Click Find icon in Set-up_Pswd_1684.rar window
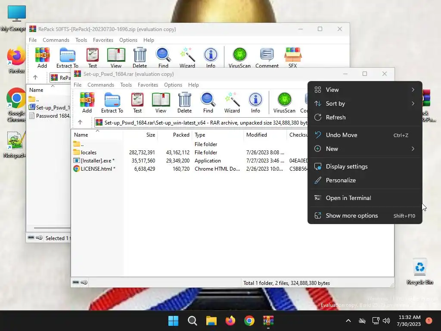The height and width of the screenshot is (331, 441). point(208,103)
